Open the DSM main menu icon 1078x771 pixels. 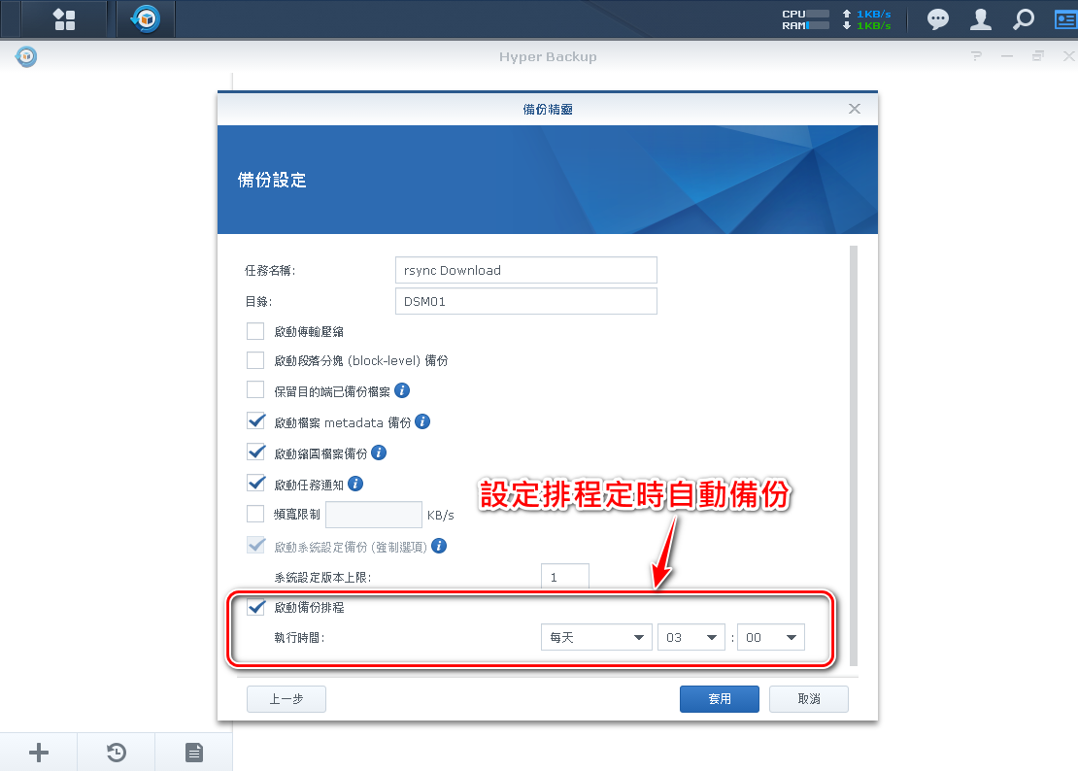tap(64, 18)
